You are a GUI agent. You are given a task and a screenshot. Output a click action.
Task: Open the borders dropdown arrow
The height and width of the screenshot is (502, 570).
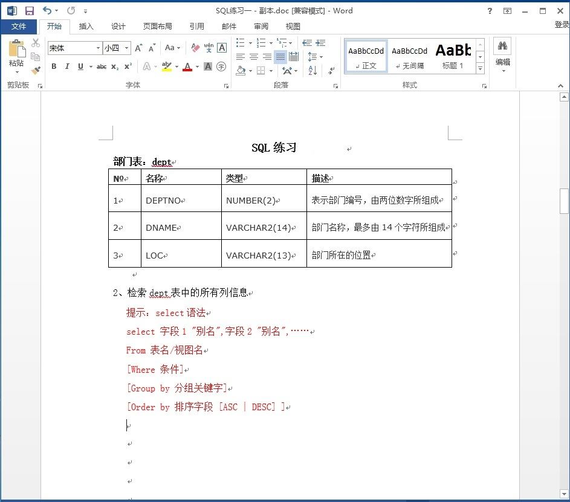[x=271, y=71]
